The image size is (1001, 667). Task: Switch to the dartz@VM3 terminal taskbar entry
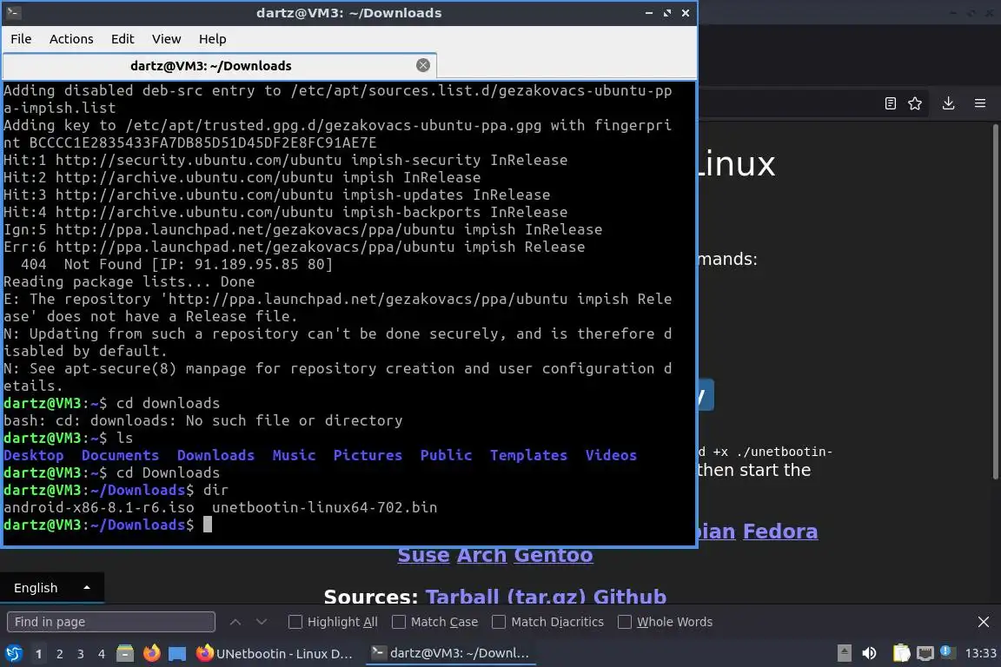[x=451, y=653]
